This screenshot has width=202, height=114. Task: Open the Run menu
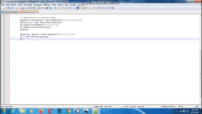click(67, 5)
